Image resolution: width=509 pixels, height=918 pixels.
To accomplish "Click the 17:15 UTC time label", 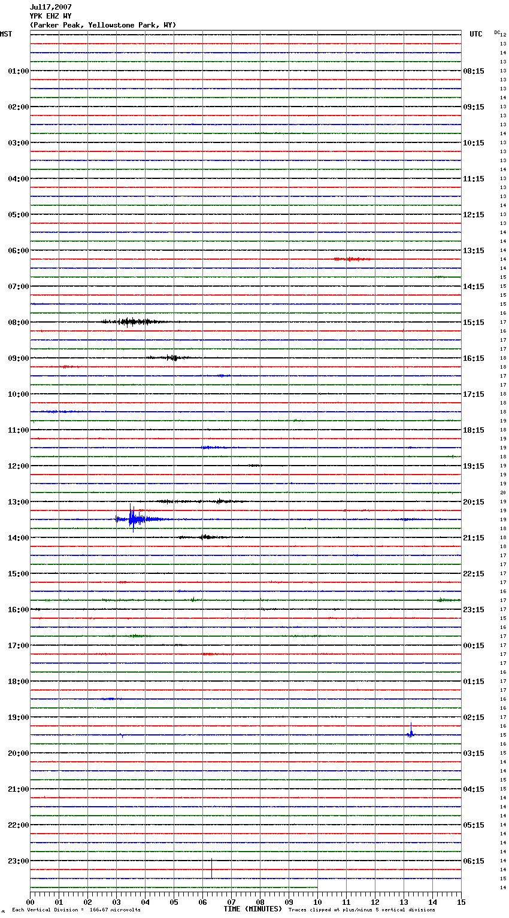I will pos(474,394).
